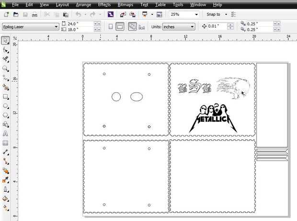Viewport: 297px width, 221px height.
Task: Select the Eyedropper tool
Action: tap(5, 180)
